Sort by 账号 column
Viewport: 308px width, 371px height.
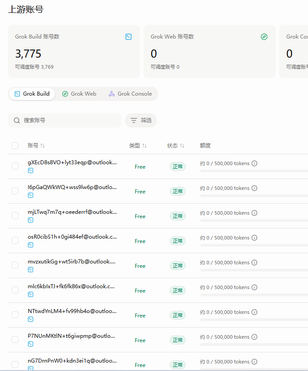click(x=36, y=146)
